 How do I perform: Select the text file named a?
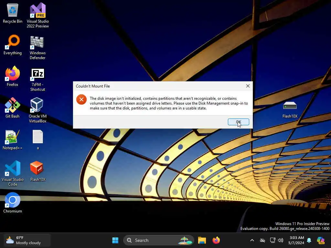38,140
